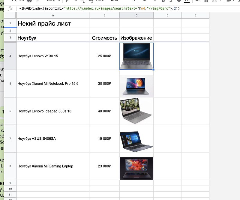This screenshot has height=200, width=240.
Task: Click the 30 000₽ price cell
Action: coord(104,84)
